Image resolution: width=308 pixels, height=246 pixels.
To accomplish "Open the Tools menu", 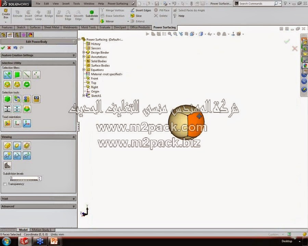I will click(76, 3).
